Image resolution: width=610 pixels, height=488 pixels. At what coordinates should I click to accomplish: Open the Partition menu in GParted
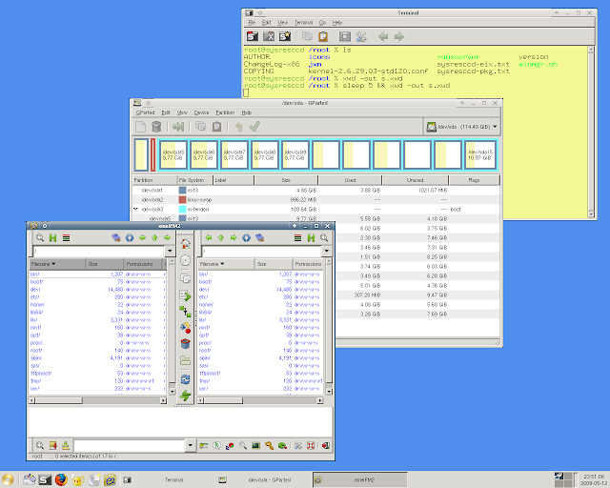[225, 112]
